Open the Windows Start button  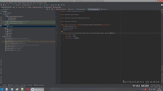point(2,89)
